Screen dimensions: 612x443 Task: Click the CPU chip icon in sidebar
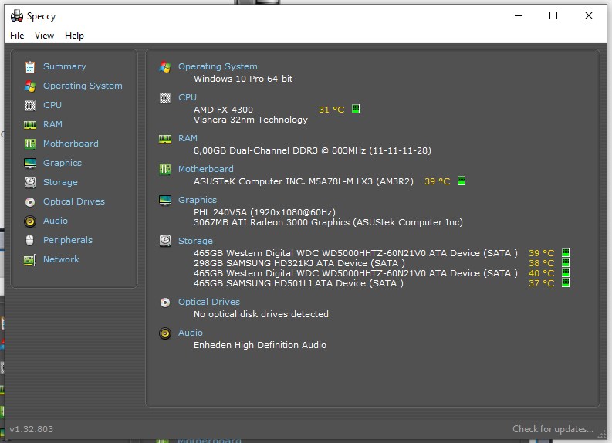(x=30, y=106)
